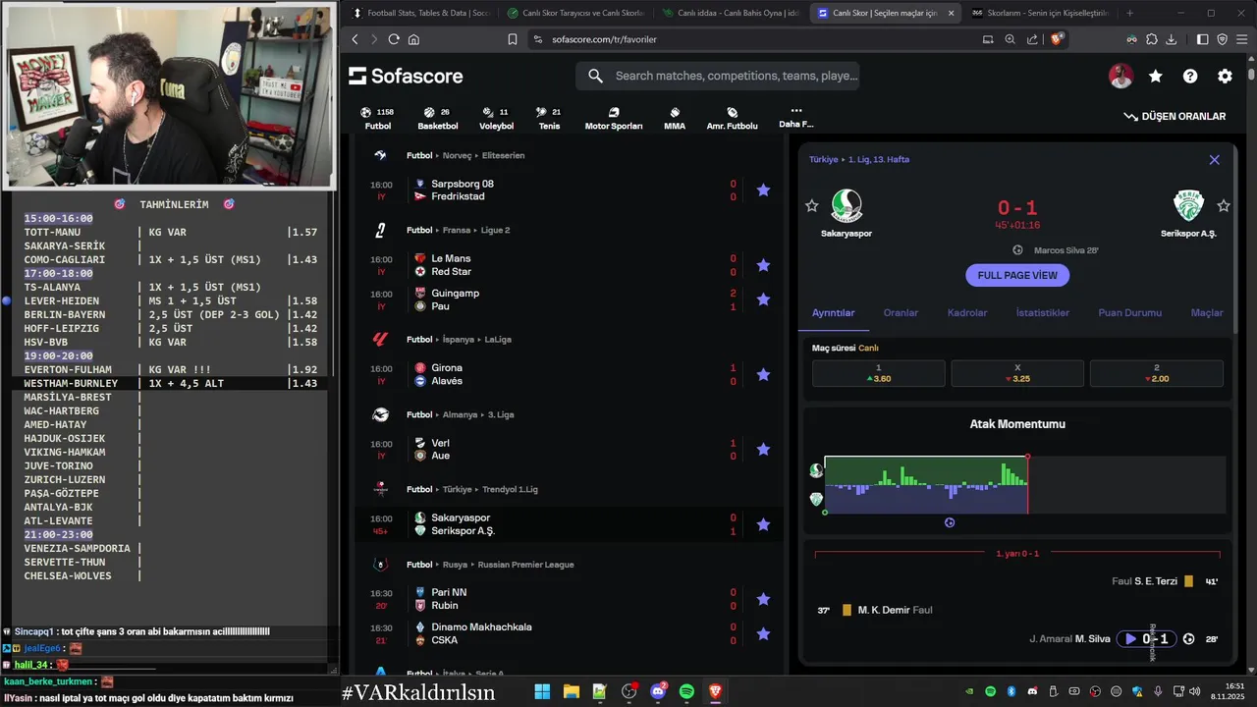Bookmark this page icon
1257x707 pixels.
pos(512,39)
